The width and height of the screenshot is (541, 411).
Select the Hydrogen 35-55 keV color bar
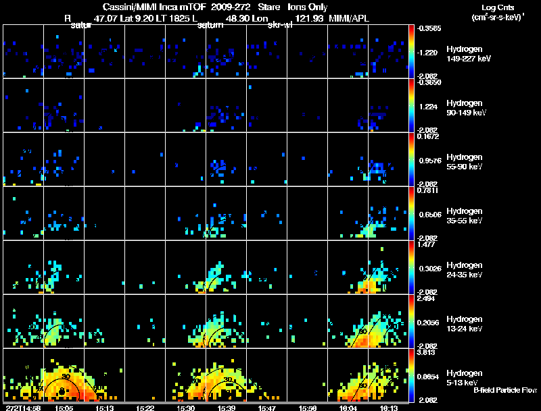pyautogui.click(x=411, y=213)
